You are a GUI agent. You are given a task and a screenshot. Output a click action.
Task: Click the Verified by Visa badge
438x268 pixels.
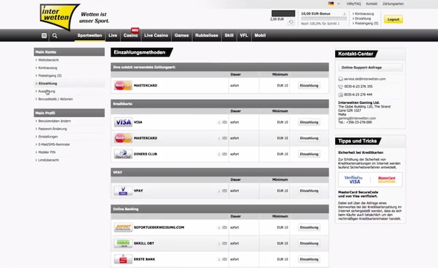tap(354, 180)
